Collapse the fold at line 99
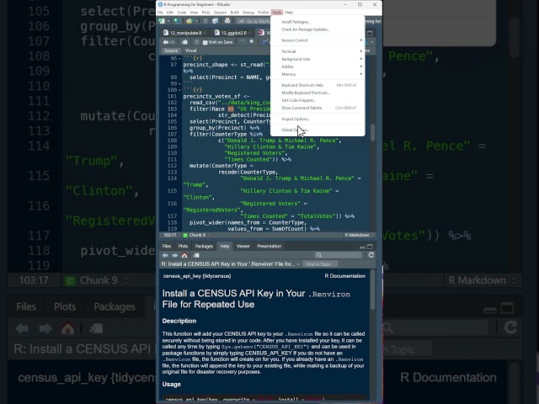 [179, 84]
